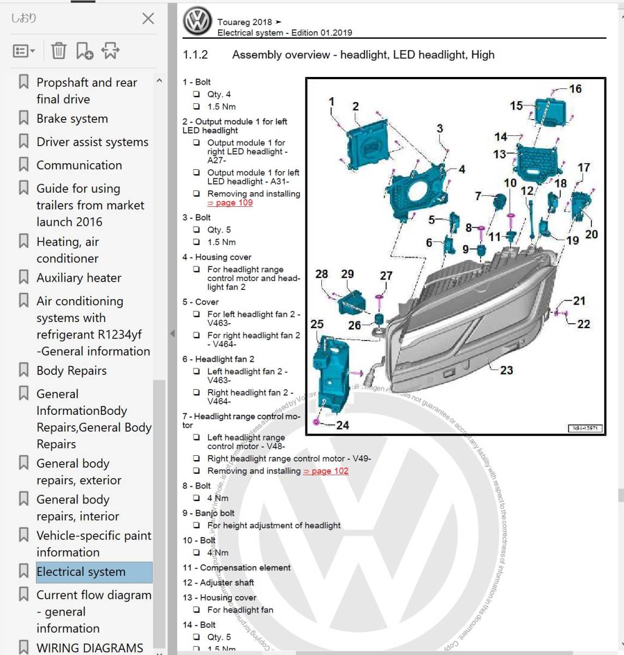The image size is (624, 655).
Task: Click text 'Right headlight range control motor - V49-'
Action: 289,458
